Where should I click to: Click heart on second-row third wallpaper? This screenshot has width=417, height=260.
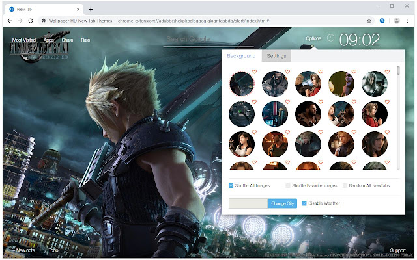[x=321, y=102]
